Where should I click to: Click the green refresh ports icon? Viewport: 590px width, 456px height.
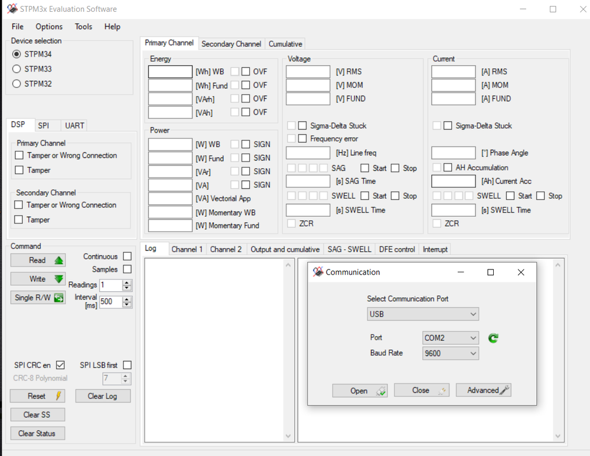[x=493, y=338]
